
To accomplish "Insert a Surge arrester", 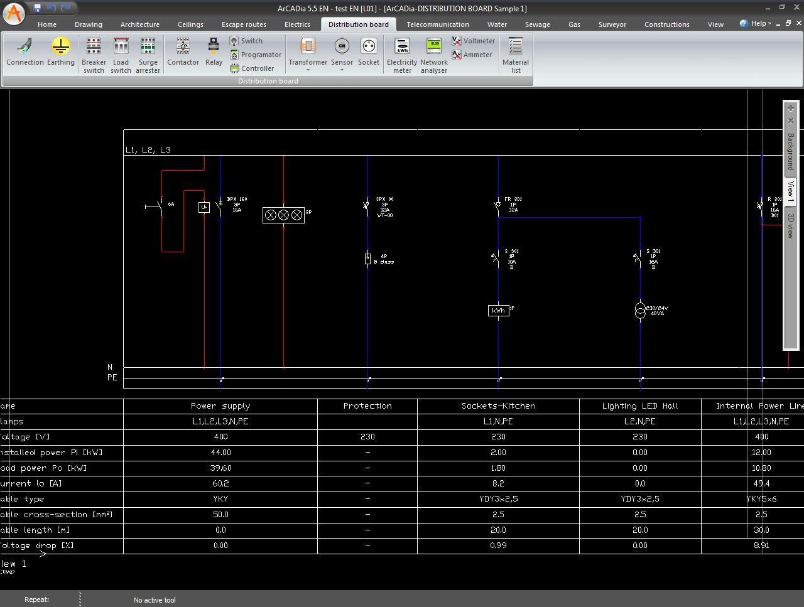I will coord(148,55).
